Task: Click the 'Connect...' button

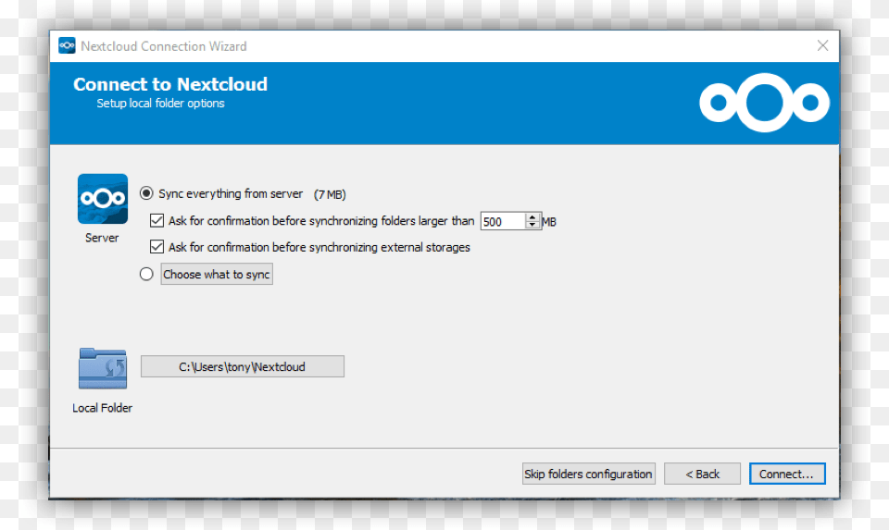Action: coord(786,475)
